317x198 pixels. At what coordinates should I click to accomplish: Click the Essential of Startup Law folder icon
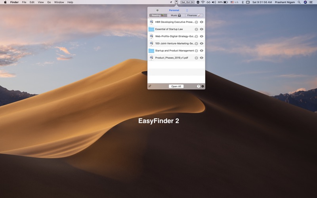click(151, 29)
